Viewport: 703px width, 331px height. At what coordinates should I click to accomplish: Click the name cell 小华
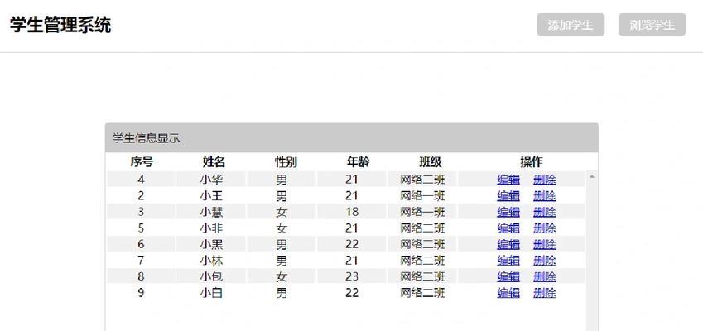pos(211,180)
